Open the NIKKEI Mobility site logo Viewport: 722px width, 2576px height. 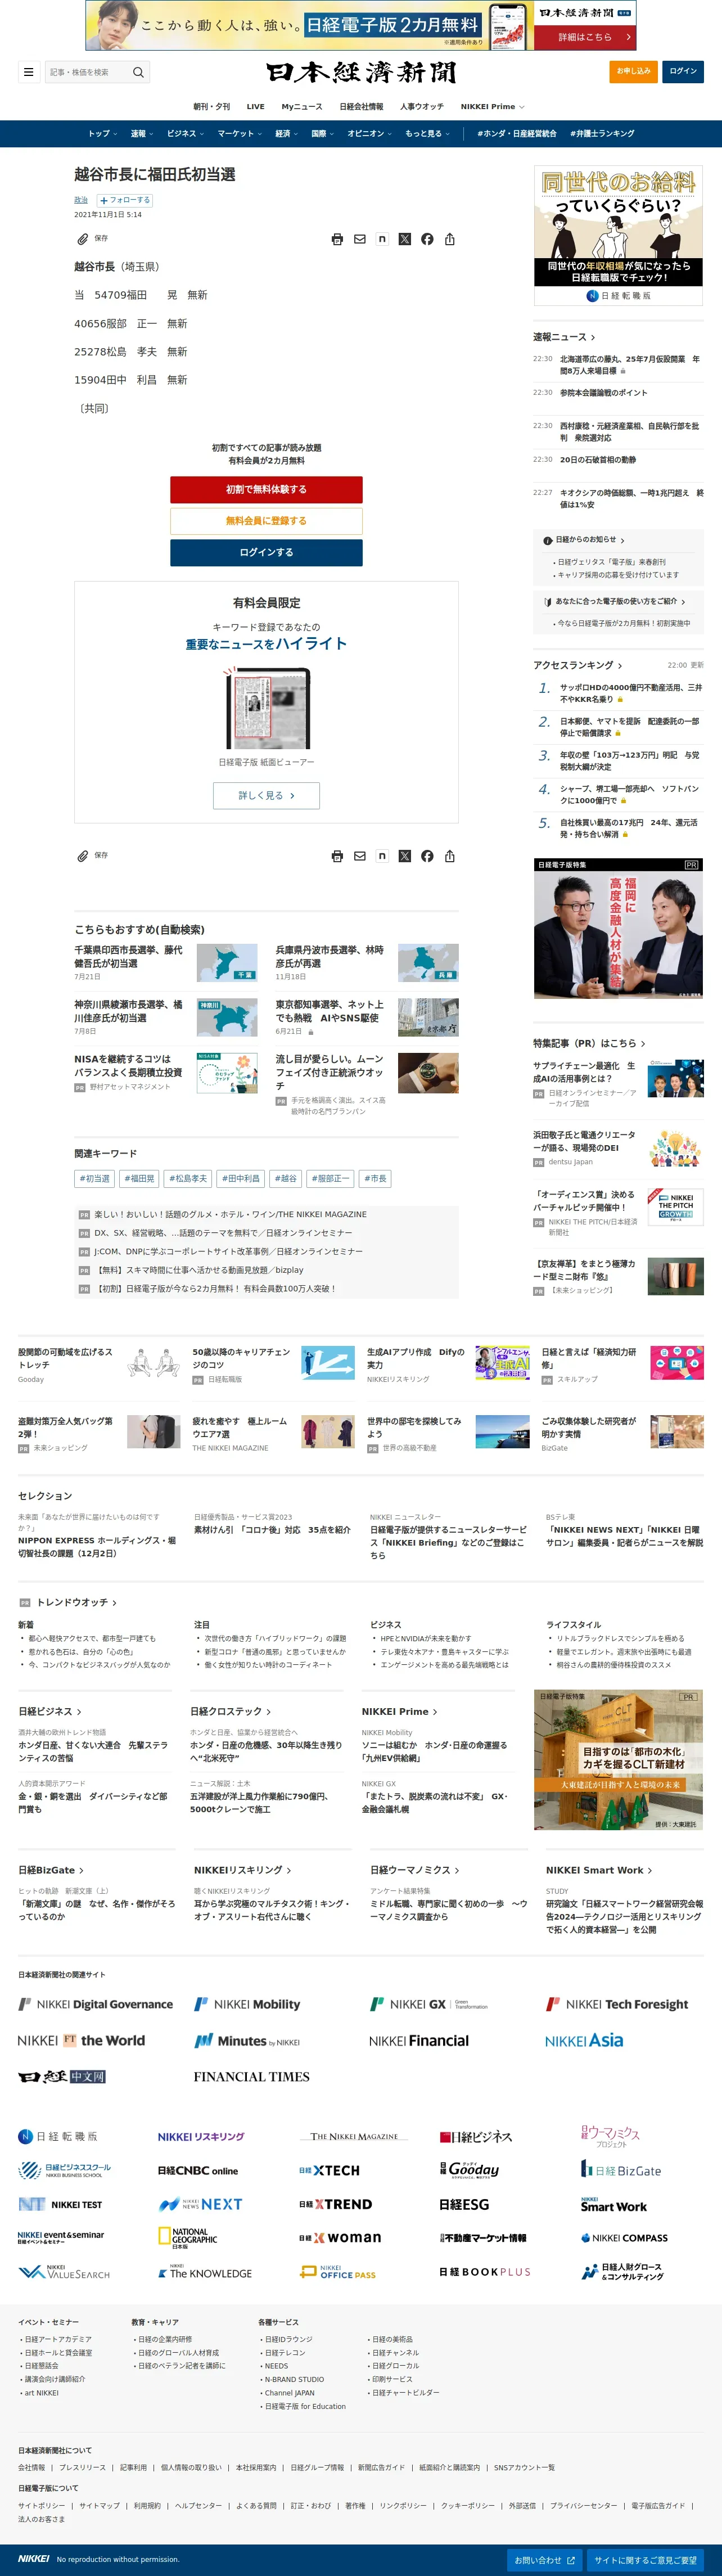[x=247, y=2004]
